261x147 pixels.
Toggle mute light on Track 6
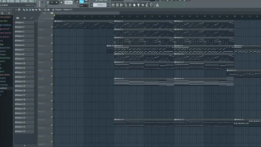point(52,68)
